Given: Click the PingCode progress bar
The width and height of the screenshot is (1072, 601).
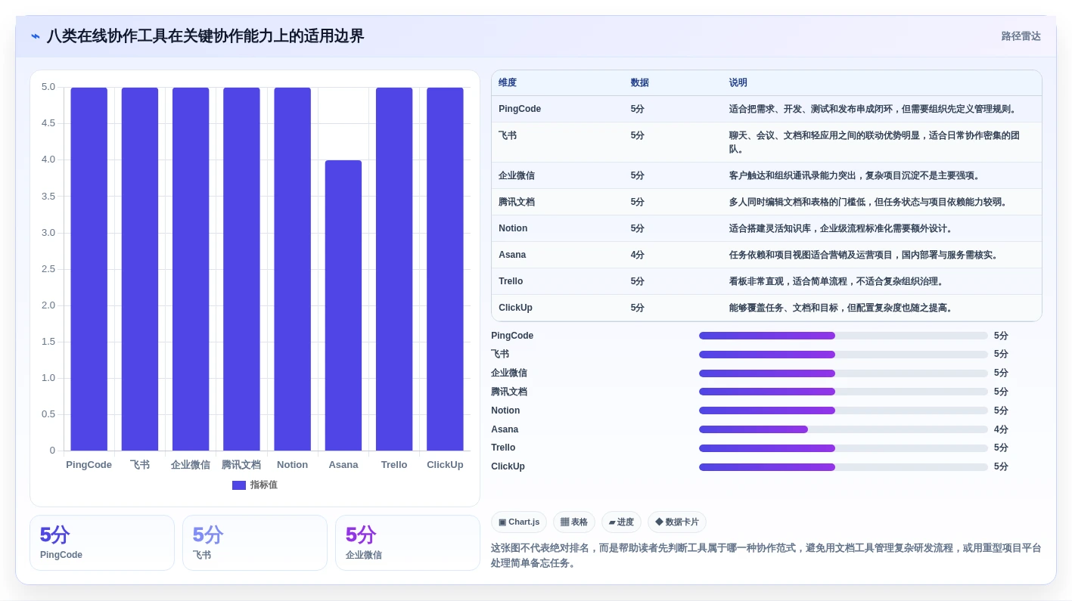Looking at the screenshot, I should pos(844,336).
